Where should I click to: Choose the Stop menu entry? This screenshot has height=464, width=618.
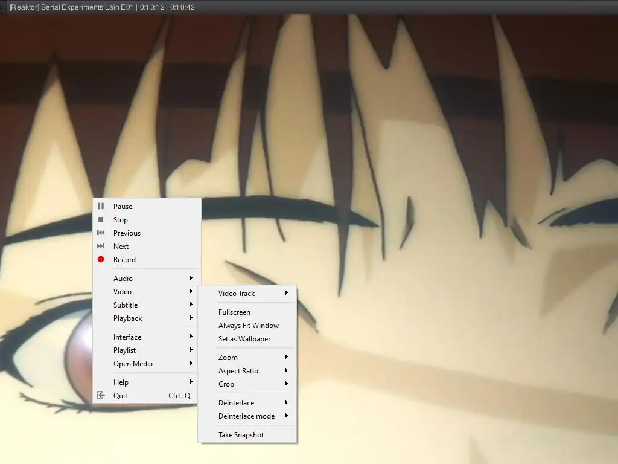click(x=147, y=220)
